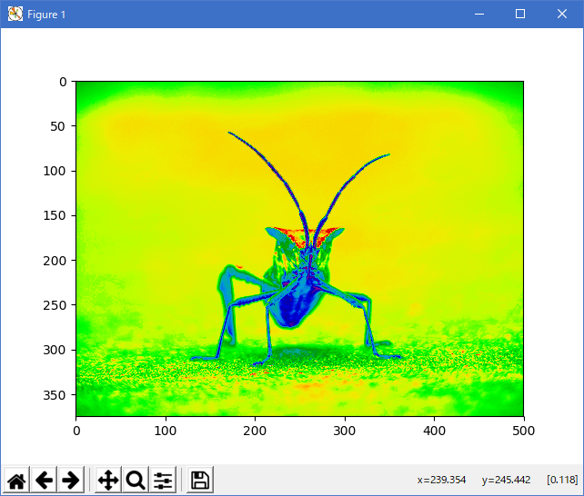
Task: Go back to the previous view
Action: [x=44, y=480]
